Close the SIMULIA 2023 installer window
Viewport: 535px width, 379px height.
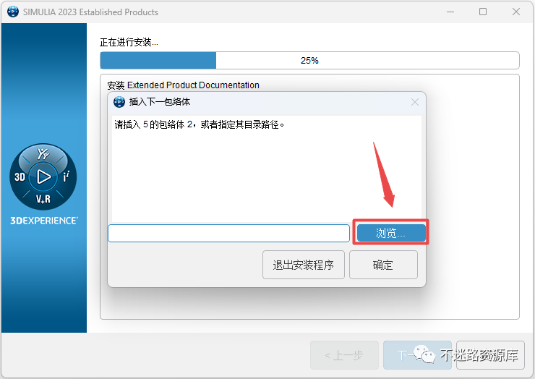point(516,12)
